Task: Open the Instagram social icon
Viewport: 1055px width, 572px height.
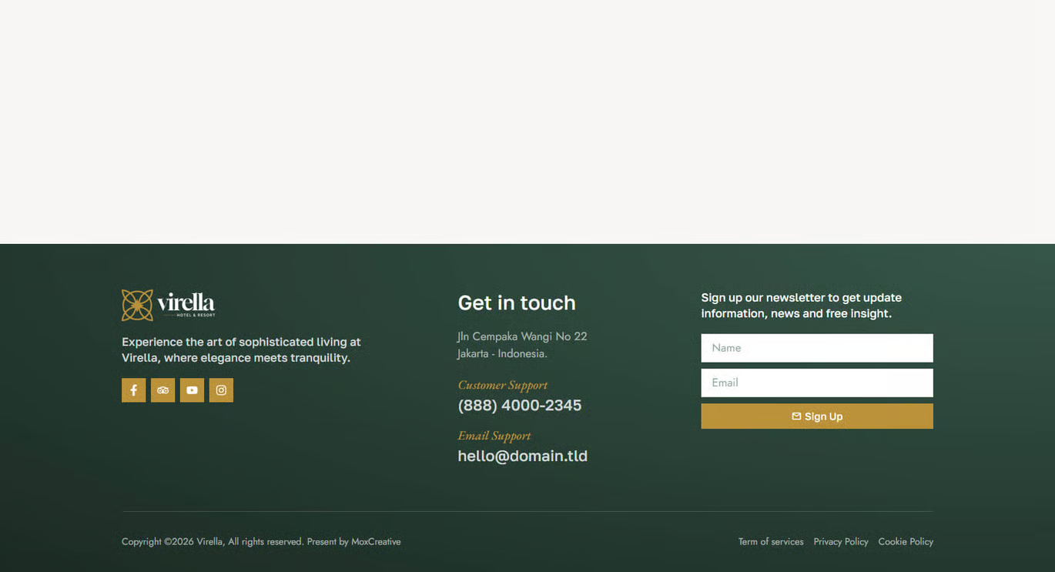Action: [x=221, y=390]
